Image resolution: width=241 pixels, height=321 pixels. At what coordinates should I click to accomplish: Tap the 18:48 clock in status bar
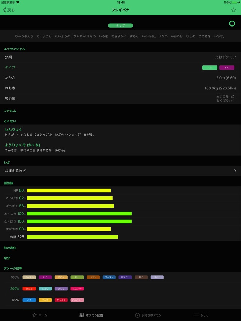pos(121,3)
